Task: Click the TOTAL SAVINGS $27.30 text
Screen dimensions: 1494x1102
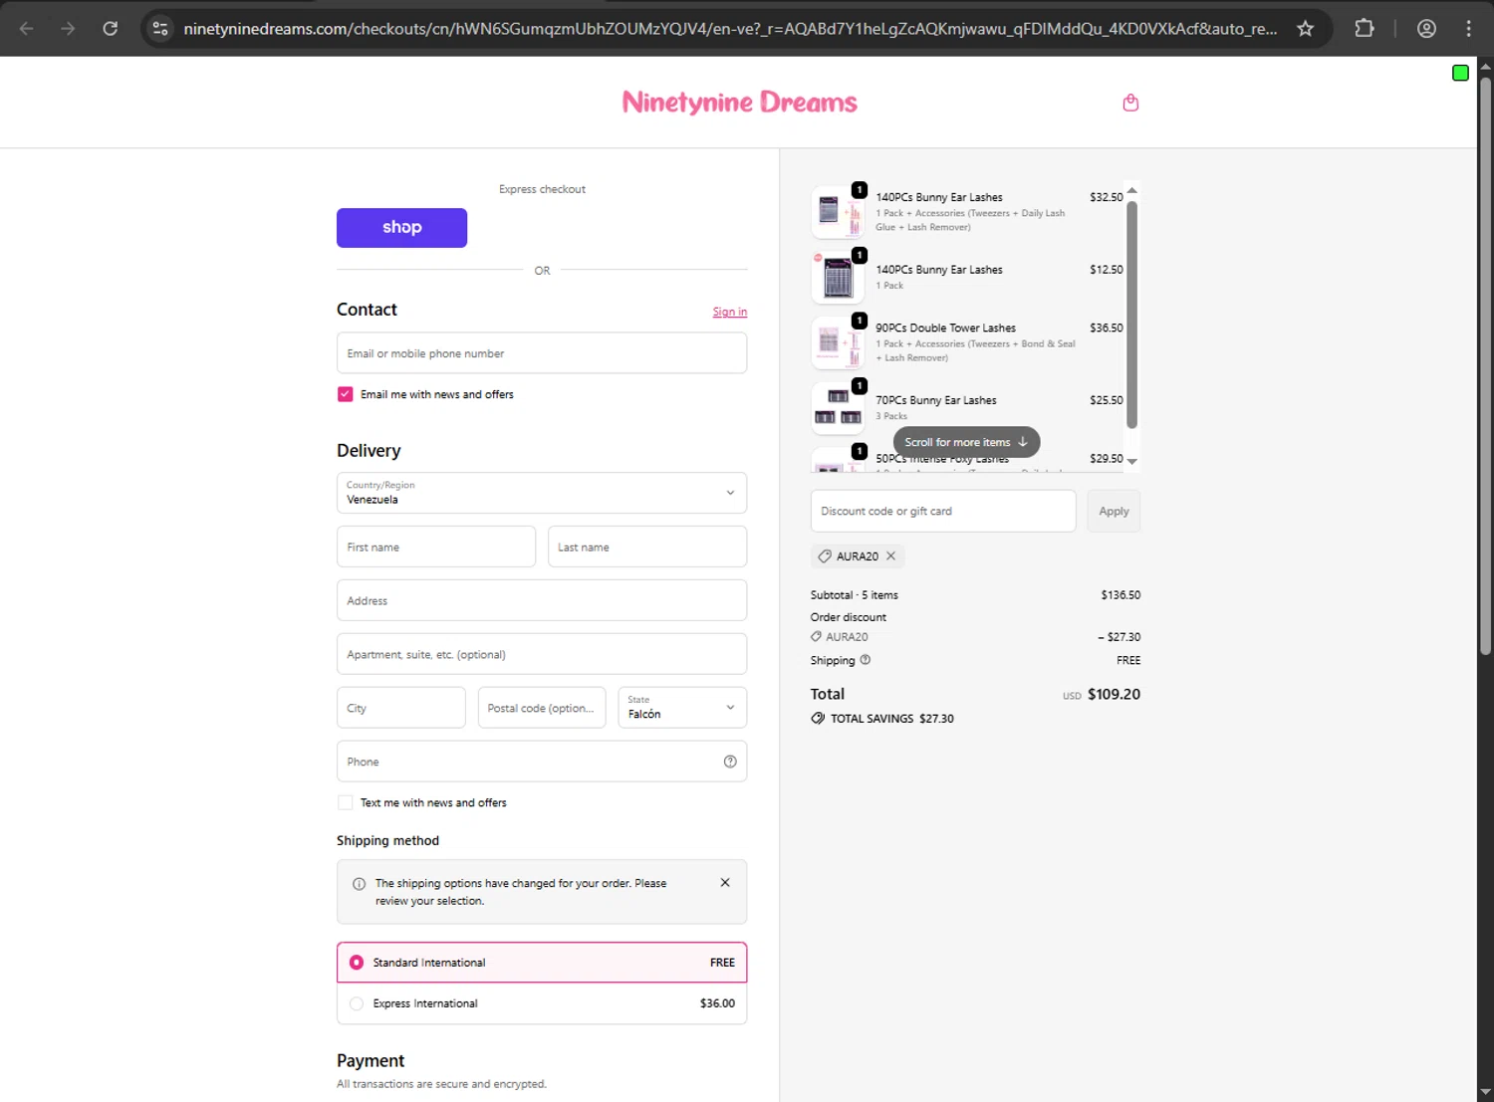Action: click(x=892, y=719)
